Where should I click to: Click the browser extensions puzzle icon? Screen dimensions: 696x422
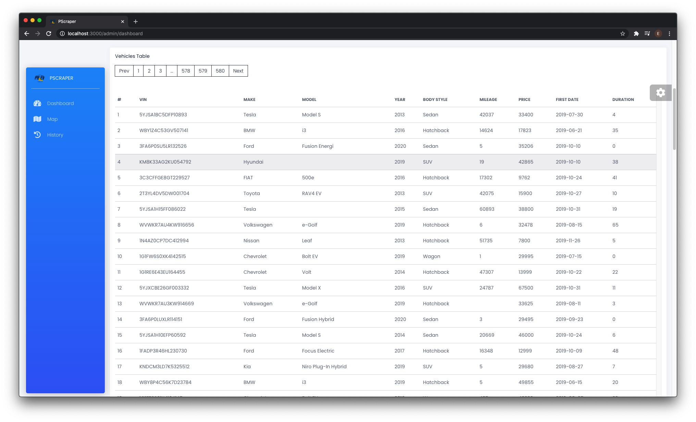tap(636, 34)
